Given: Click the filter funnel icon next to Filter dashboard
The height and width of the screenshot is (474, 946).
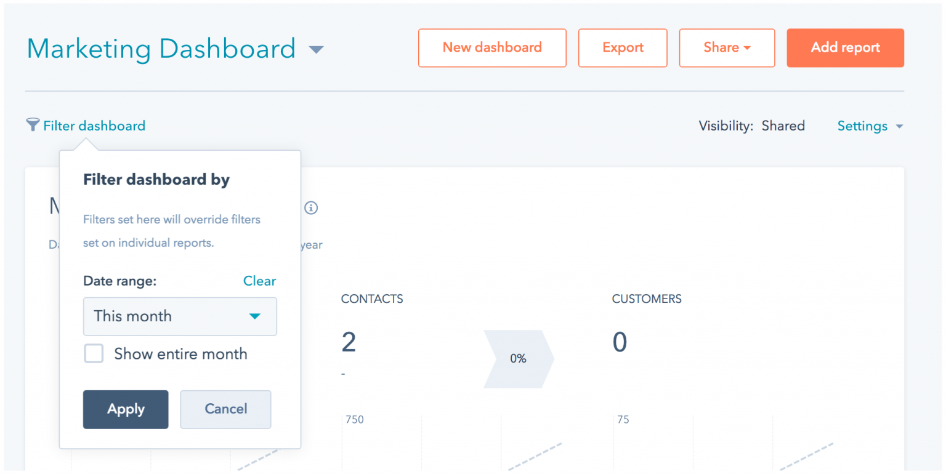Looking at the screenshot, I should point(33,125).
